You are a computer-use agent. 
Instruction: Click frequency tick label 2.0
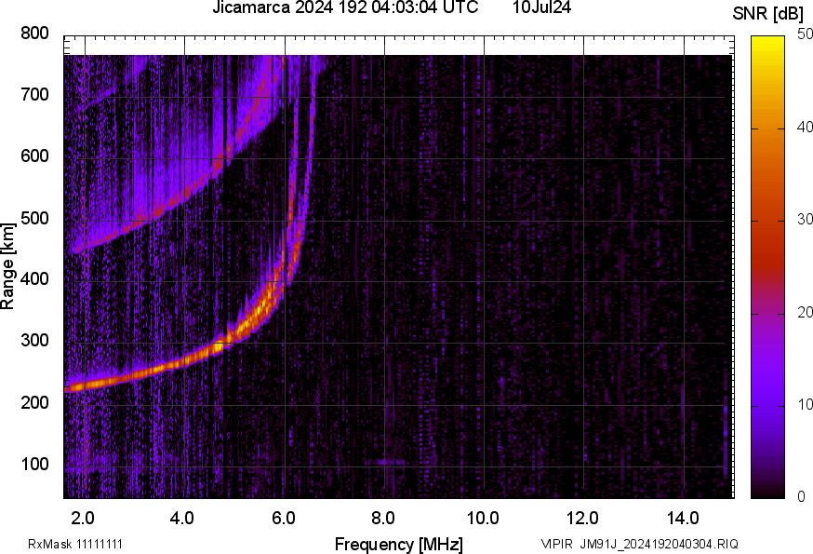click(x=83, y=518)
